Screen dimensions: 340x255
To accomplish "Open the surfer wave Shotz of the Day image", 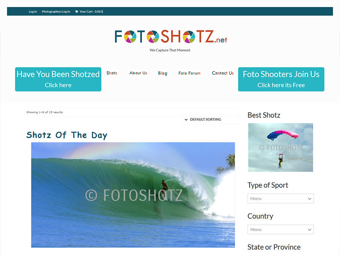I will tap(133, 195).
